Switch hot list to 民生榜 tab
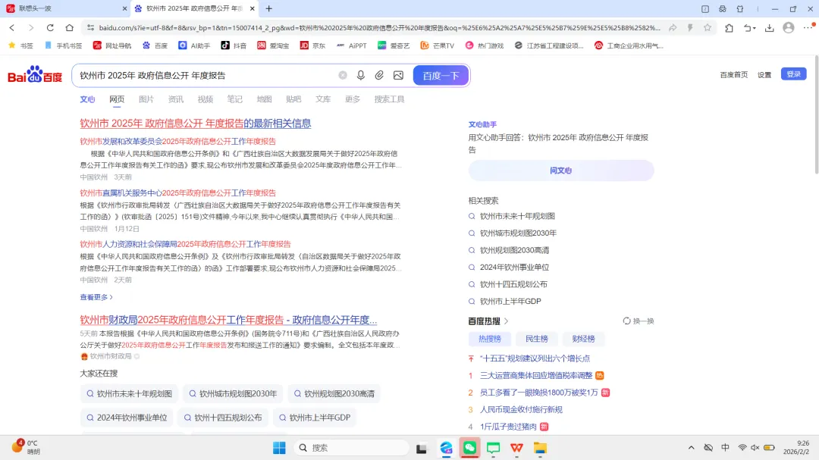819x460 pixels. pyautogui.click(x=536, y=339)
